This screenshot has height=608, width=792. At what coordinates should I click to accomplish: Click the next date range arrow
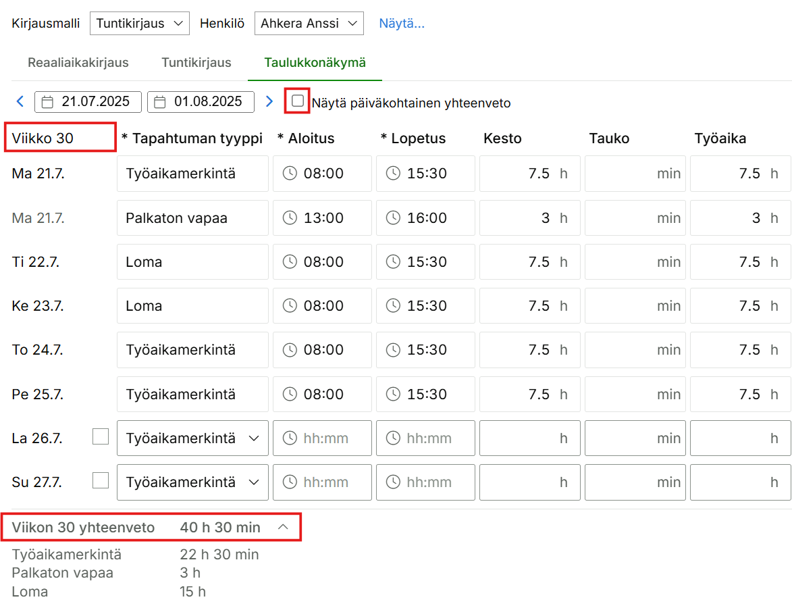(x=269, y=102)
